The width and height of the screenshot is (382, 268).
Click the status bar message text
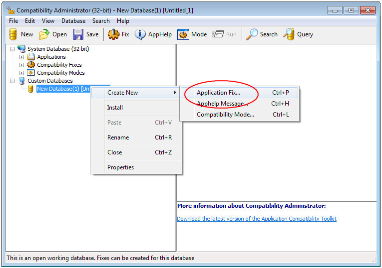100,258
